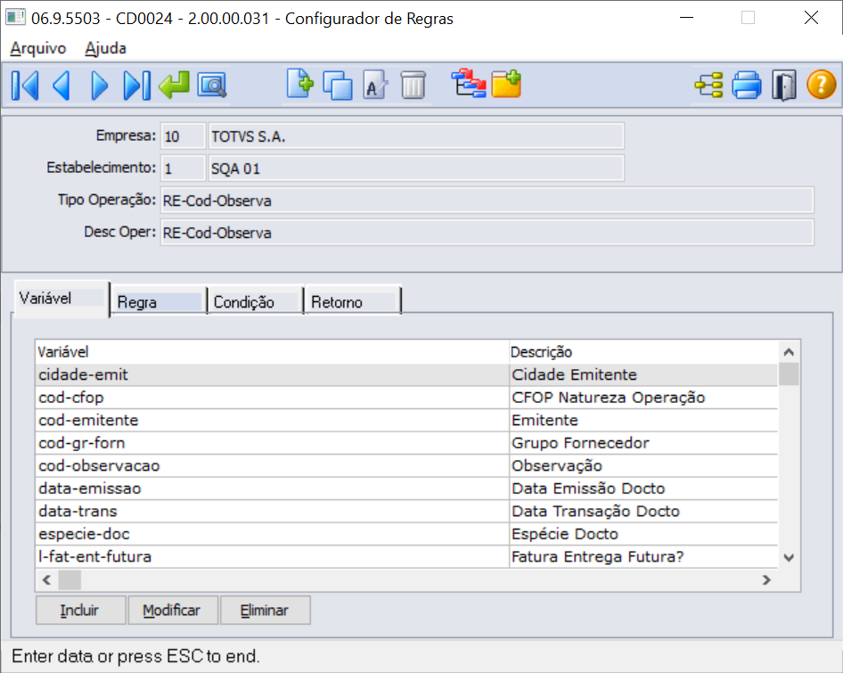The height and width of the screenshot is (673, 843).
Task: Click the Descrição column header
Action: coord(643,352)
